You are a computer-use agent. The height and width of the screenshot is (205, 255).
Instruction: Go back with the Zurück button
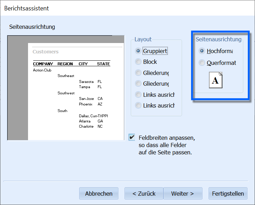144,194
